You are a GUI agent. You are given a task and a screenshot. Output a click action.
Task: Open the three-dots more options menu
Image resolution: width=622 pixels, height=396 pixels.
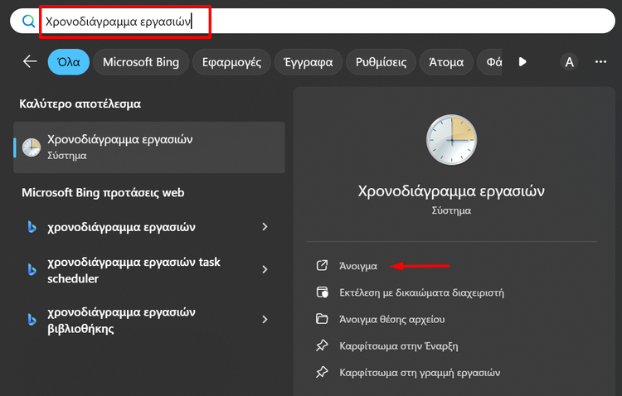tap(600, 62)
